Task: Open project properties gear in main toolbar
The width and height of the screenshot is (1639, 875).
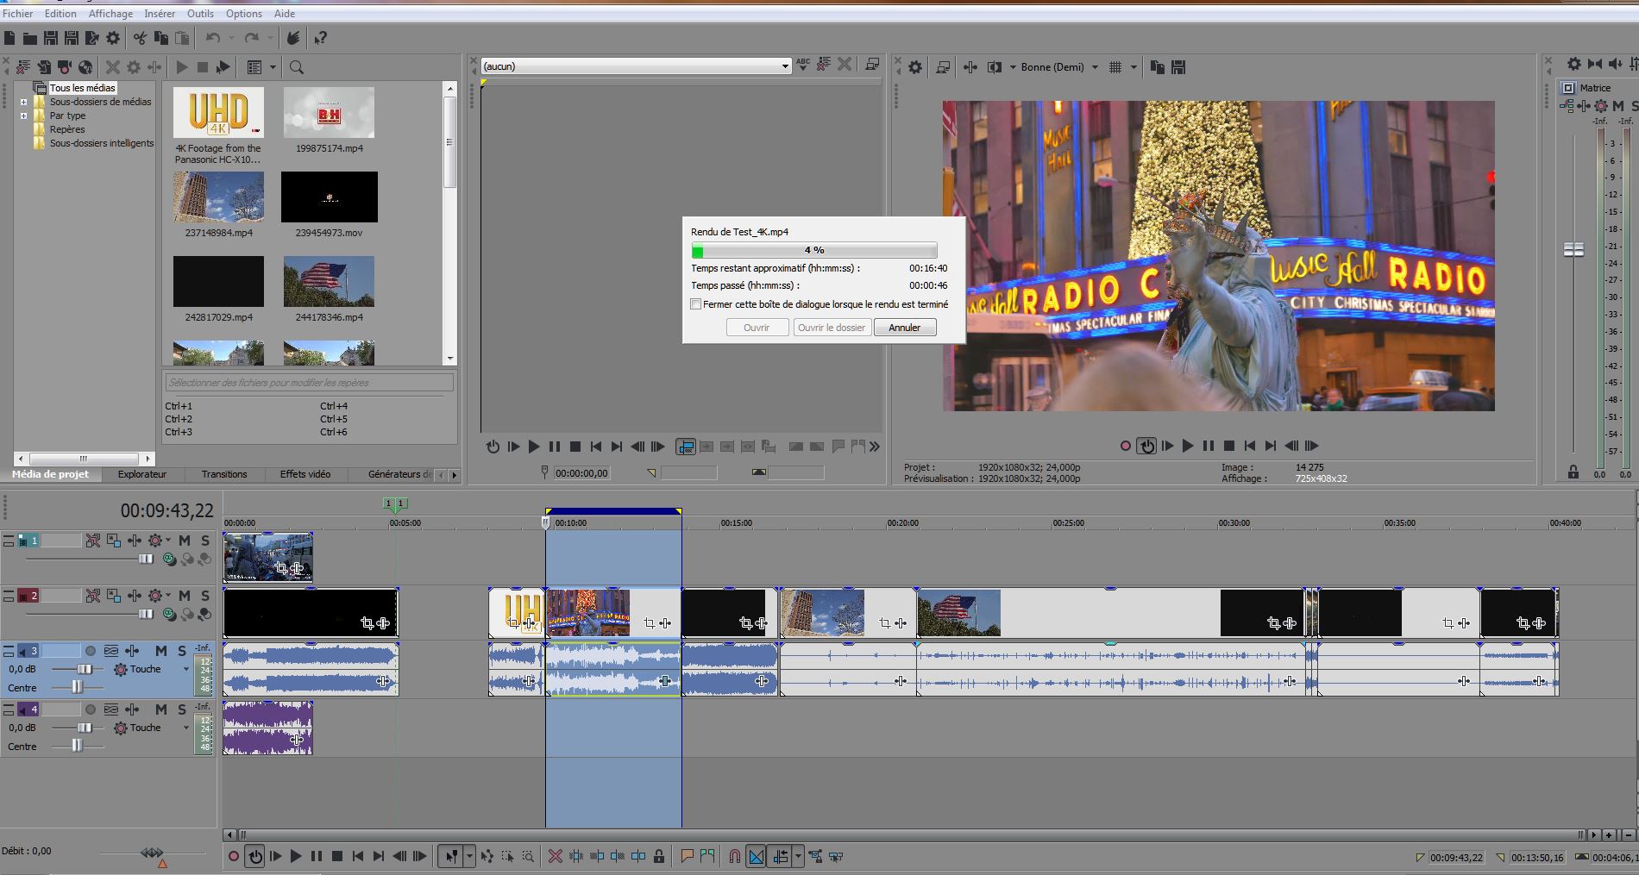Action: tap(113, 38)
